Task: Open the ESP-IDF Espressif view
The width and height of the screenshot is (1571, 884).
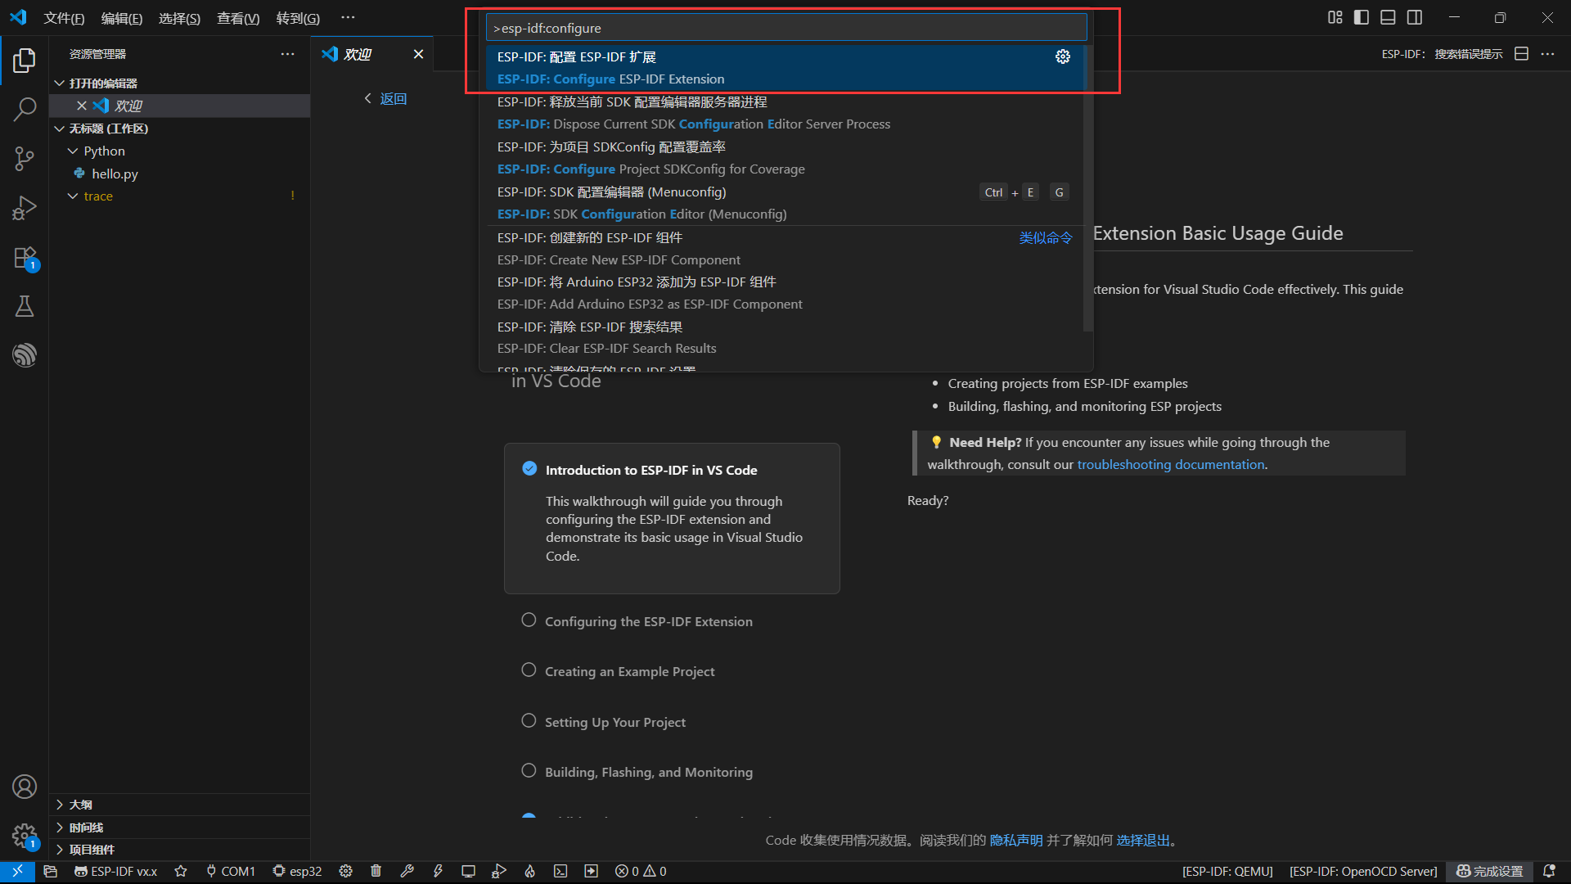Action: point(25,355)
